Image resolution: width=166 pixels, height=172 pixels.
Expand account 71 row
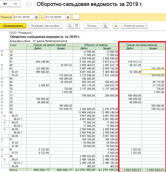tap(2, 92)
